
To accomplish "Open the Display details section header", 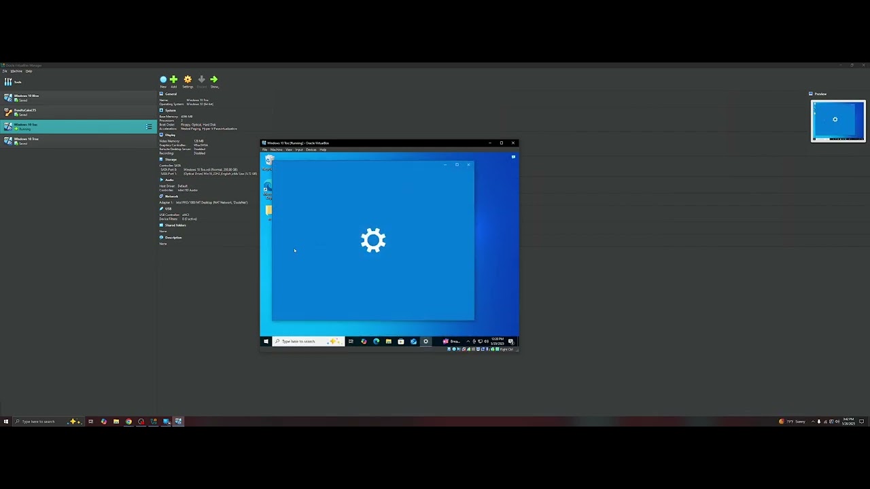I will tap(168, 134).
